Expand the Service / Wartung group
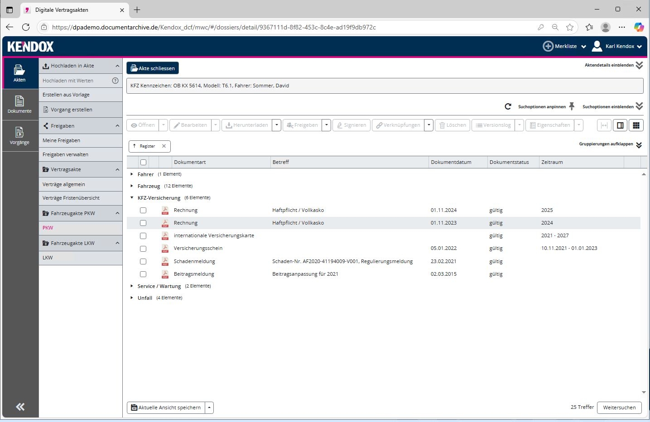 pyautogui.click(x=132, y=286)
